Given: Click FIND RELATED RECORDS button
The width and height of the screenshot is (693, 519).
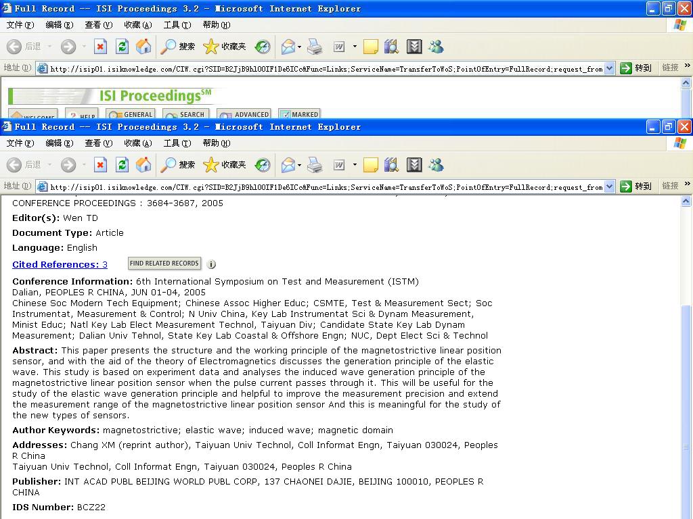Looking at the screenshot, I should coord(164,264).
